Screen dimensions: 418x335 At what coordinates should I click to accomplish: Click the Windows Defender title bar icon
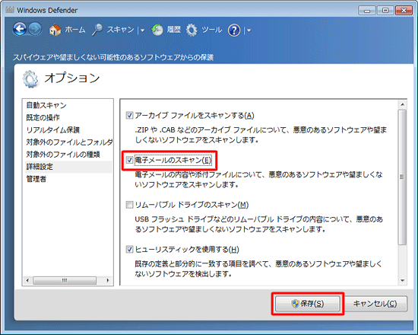(x=10, y=10)
